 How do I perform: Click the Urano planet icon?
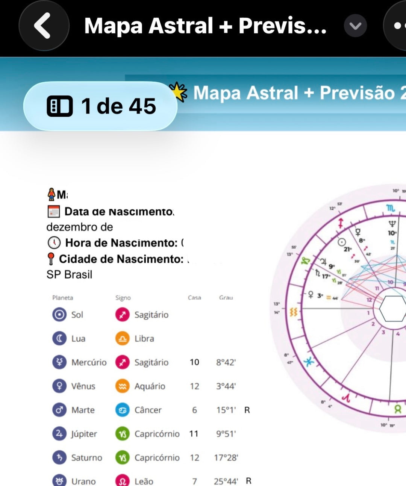tap(59, 480)
